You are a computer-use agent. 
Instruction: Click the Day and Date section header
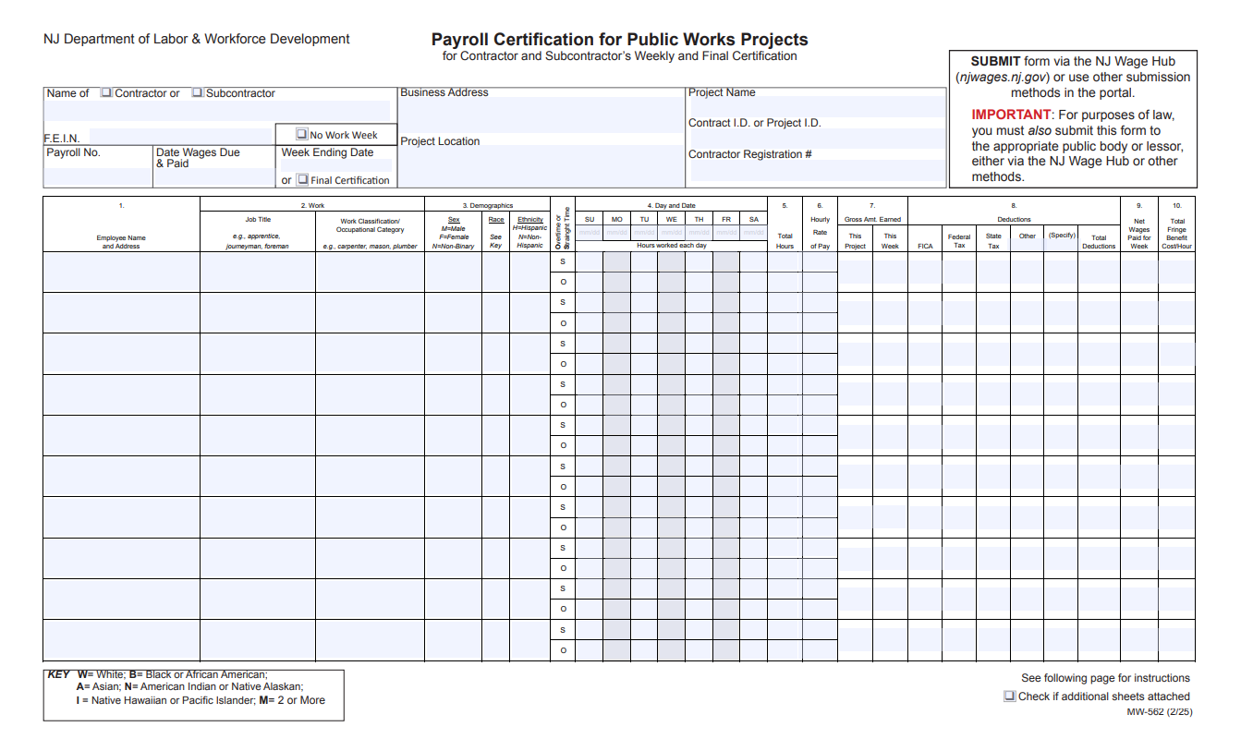click(671, 205)
